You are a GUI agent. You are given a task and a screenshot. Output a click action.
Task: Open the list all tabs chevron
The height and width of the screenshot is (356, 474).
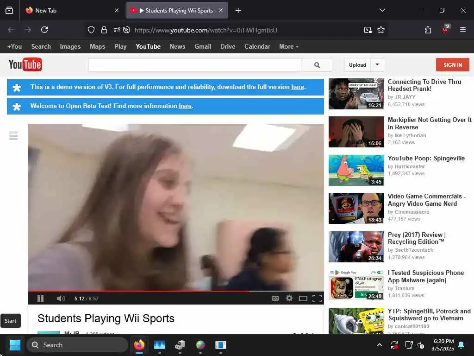tap(382, 10)
